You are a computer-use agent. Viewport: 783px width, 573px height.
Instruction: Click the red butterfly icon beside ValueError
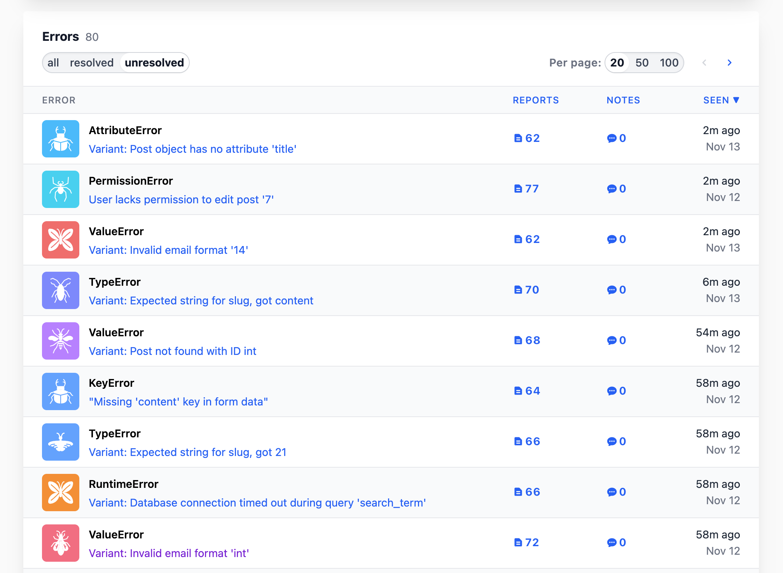[x=60, y=240]
